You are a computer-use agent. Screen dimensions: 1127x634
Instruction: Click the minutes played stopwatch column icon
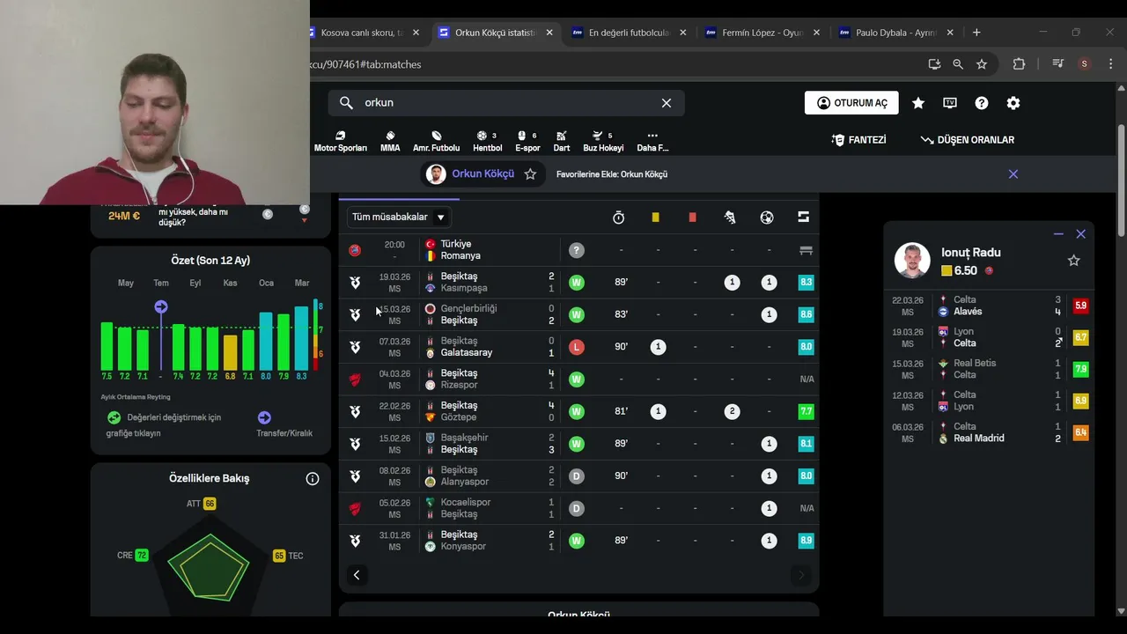point(618,217)
